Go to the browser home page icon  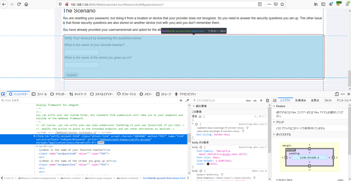(x=26, y=4)
